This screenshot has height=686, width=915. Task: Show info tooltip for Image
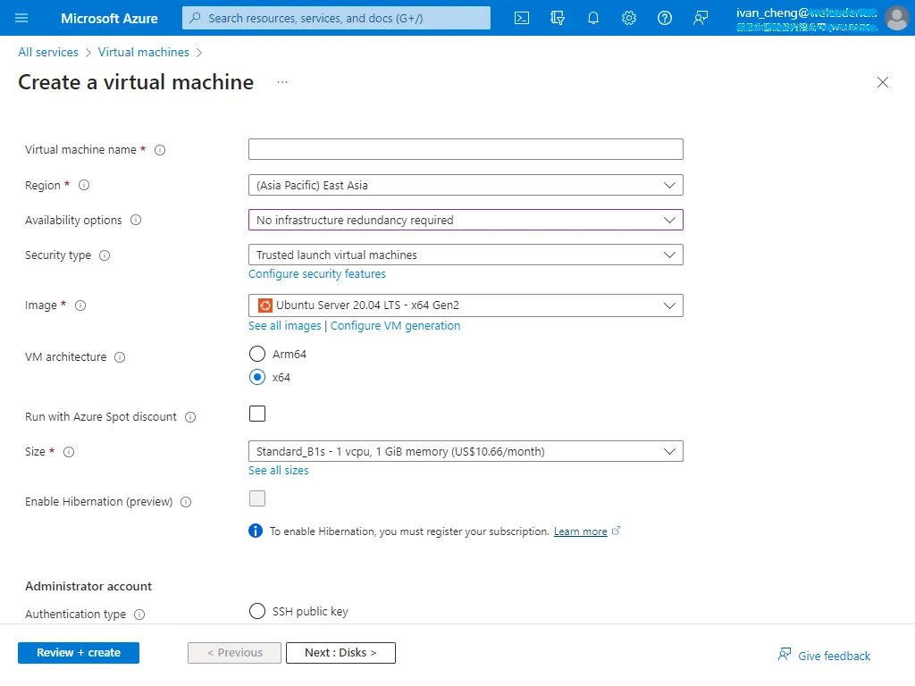80,305
